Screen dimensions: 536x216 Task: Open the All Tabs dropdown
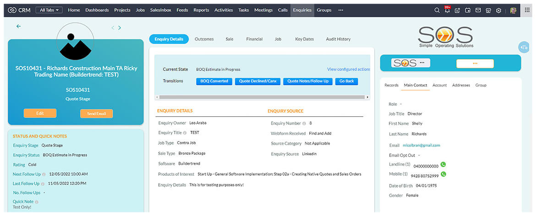tap(49, 10)
